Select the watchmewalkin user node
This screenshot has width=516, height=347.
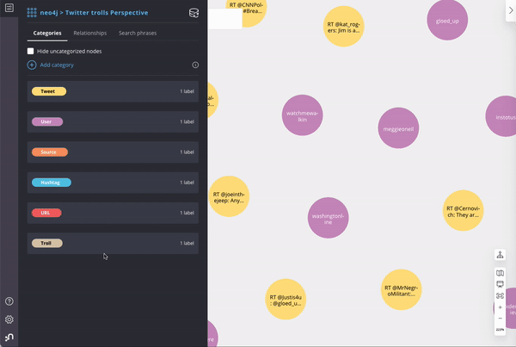tap(302, 115)
